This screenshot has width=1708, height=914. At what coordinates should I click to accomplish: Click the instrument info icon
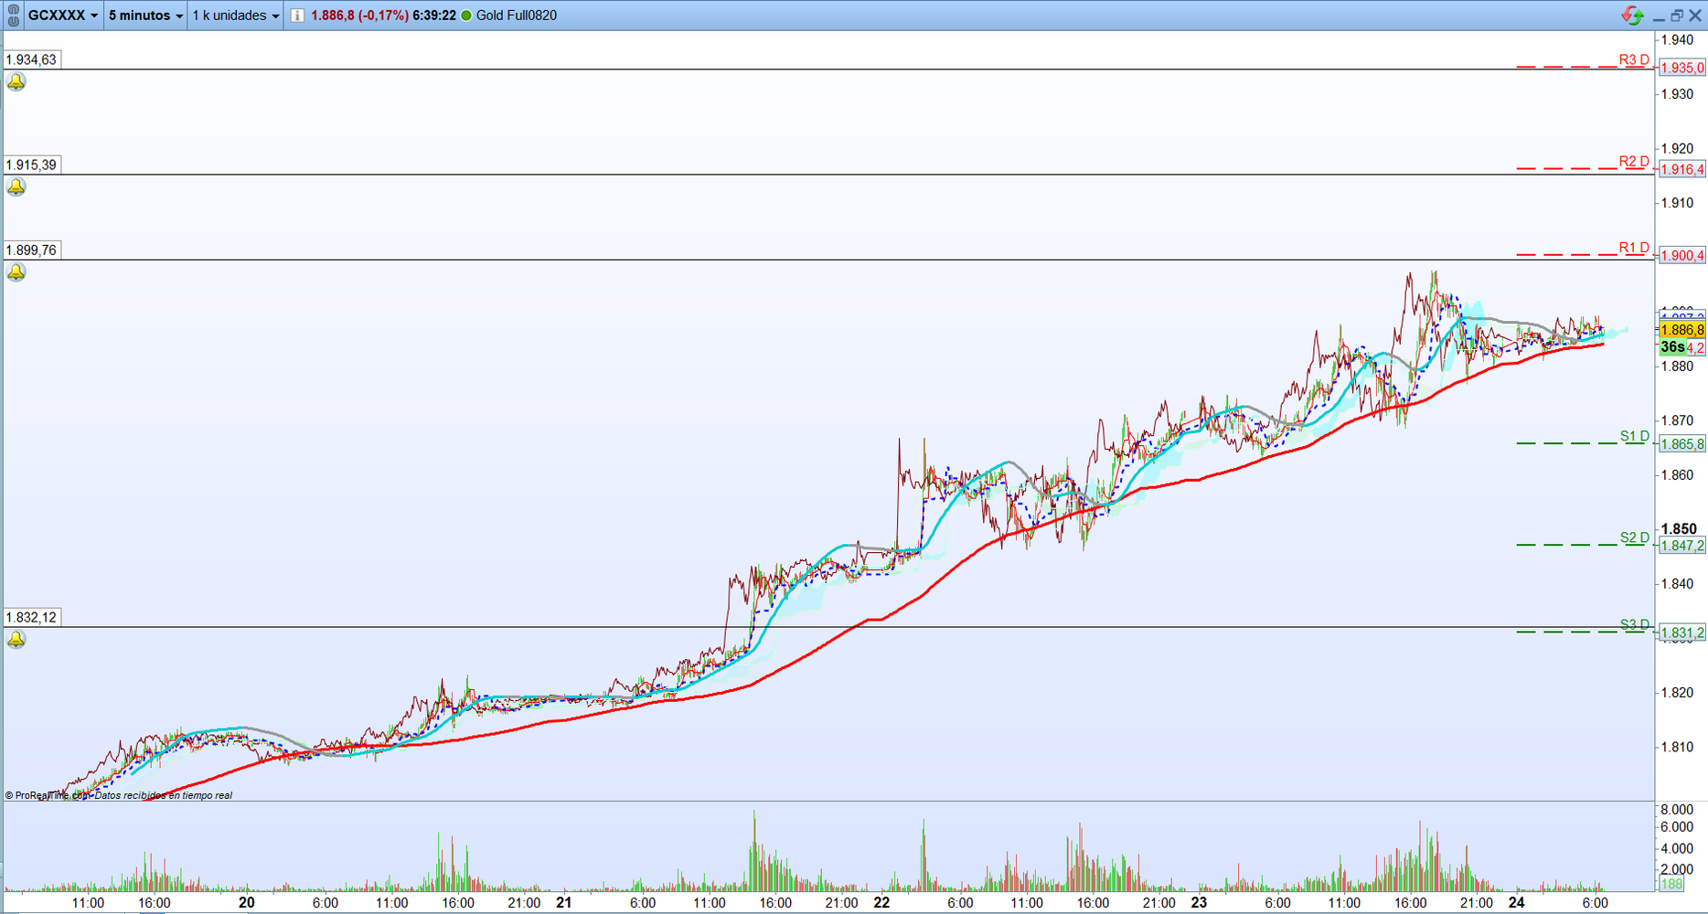(297, 16)
